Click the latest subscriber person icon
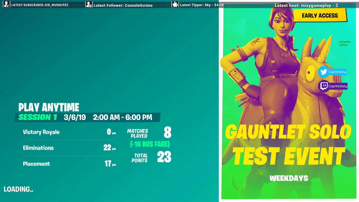 [x=6, y=4]
